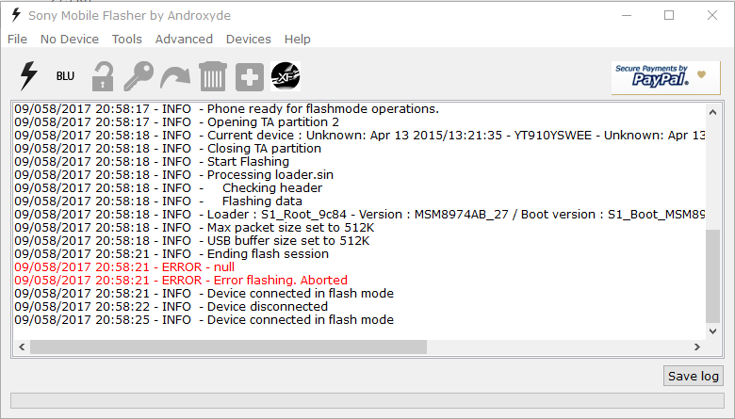Viewport: 735px width, 419px height.
Task: Click the 'Flashing data' log line
Action: click(158, 201)
